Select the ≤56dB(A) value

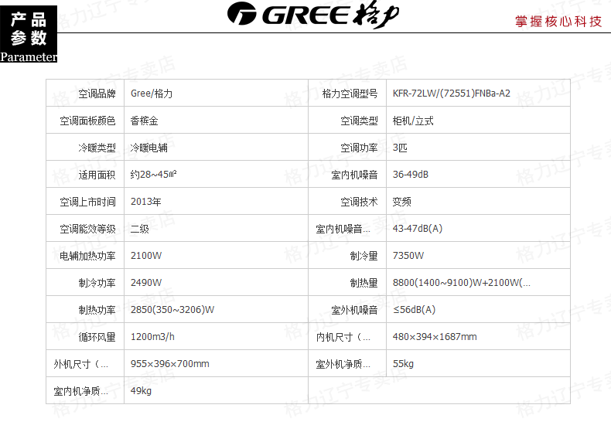tap(414, 310)
